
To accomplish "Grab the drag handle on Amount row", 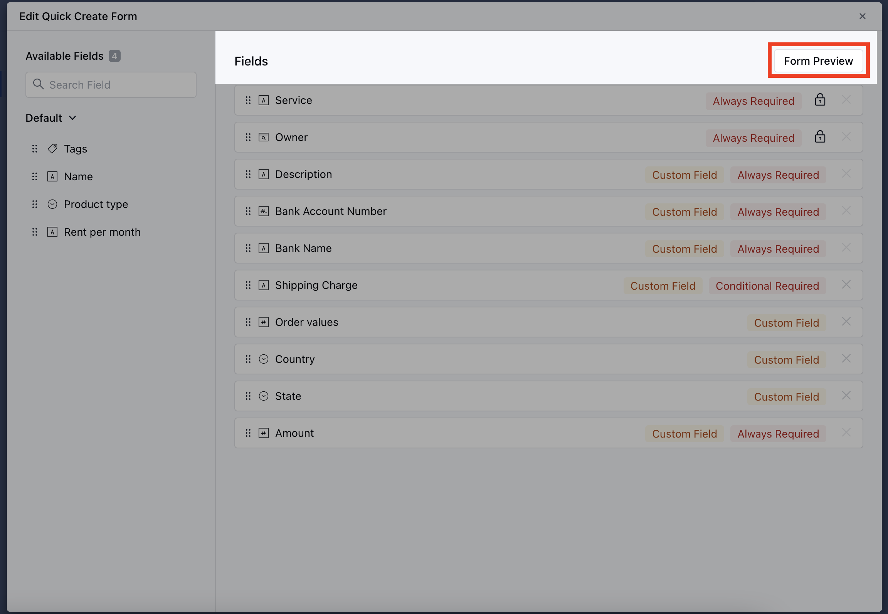I will tap(248, 433).
